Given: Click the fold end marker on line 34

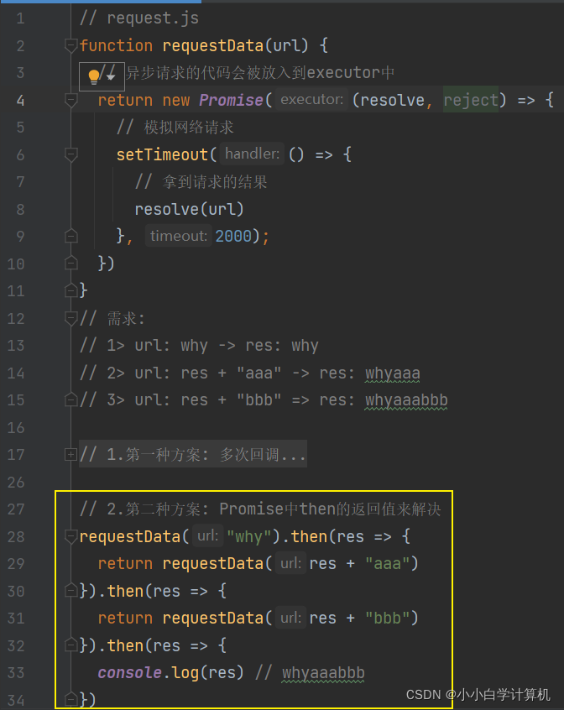Looking at the screenshot, I should click(71, 700).
